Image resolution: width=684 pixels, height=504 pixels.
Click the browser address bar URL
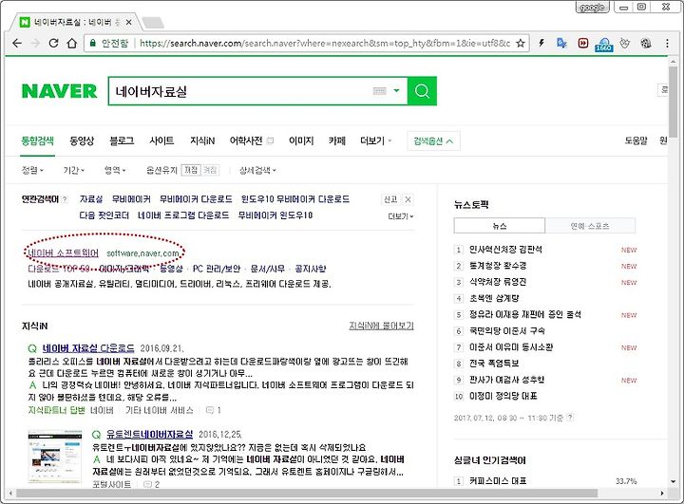(325, 43)
